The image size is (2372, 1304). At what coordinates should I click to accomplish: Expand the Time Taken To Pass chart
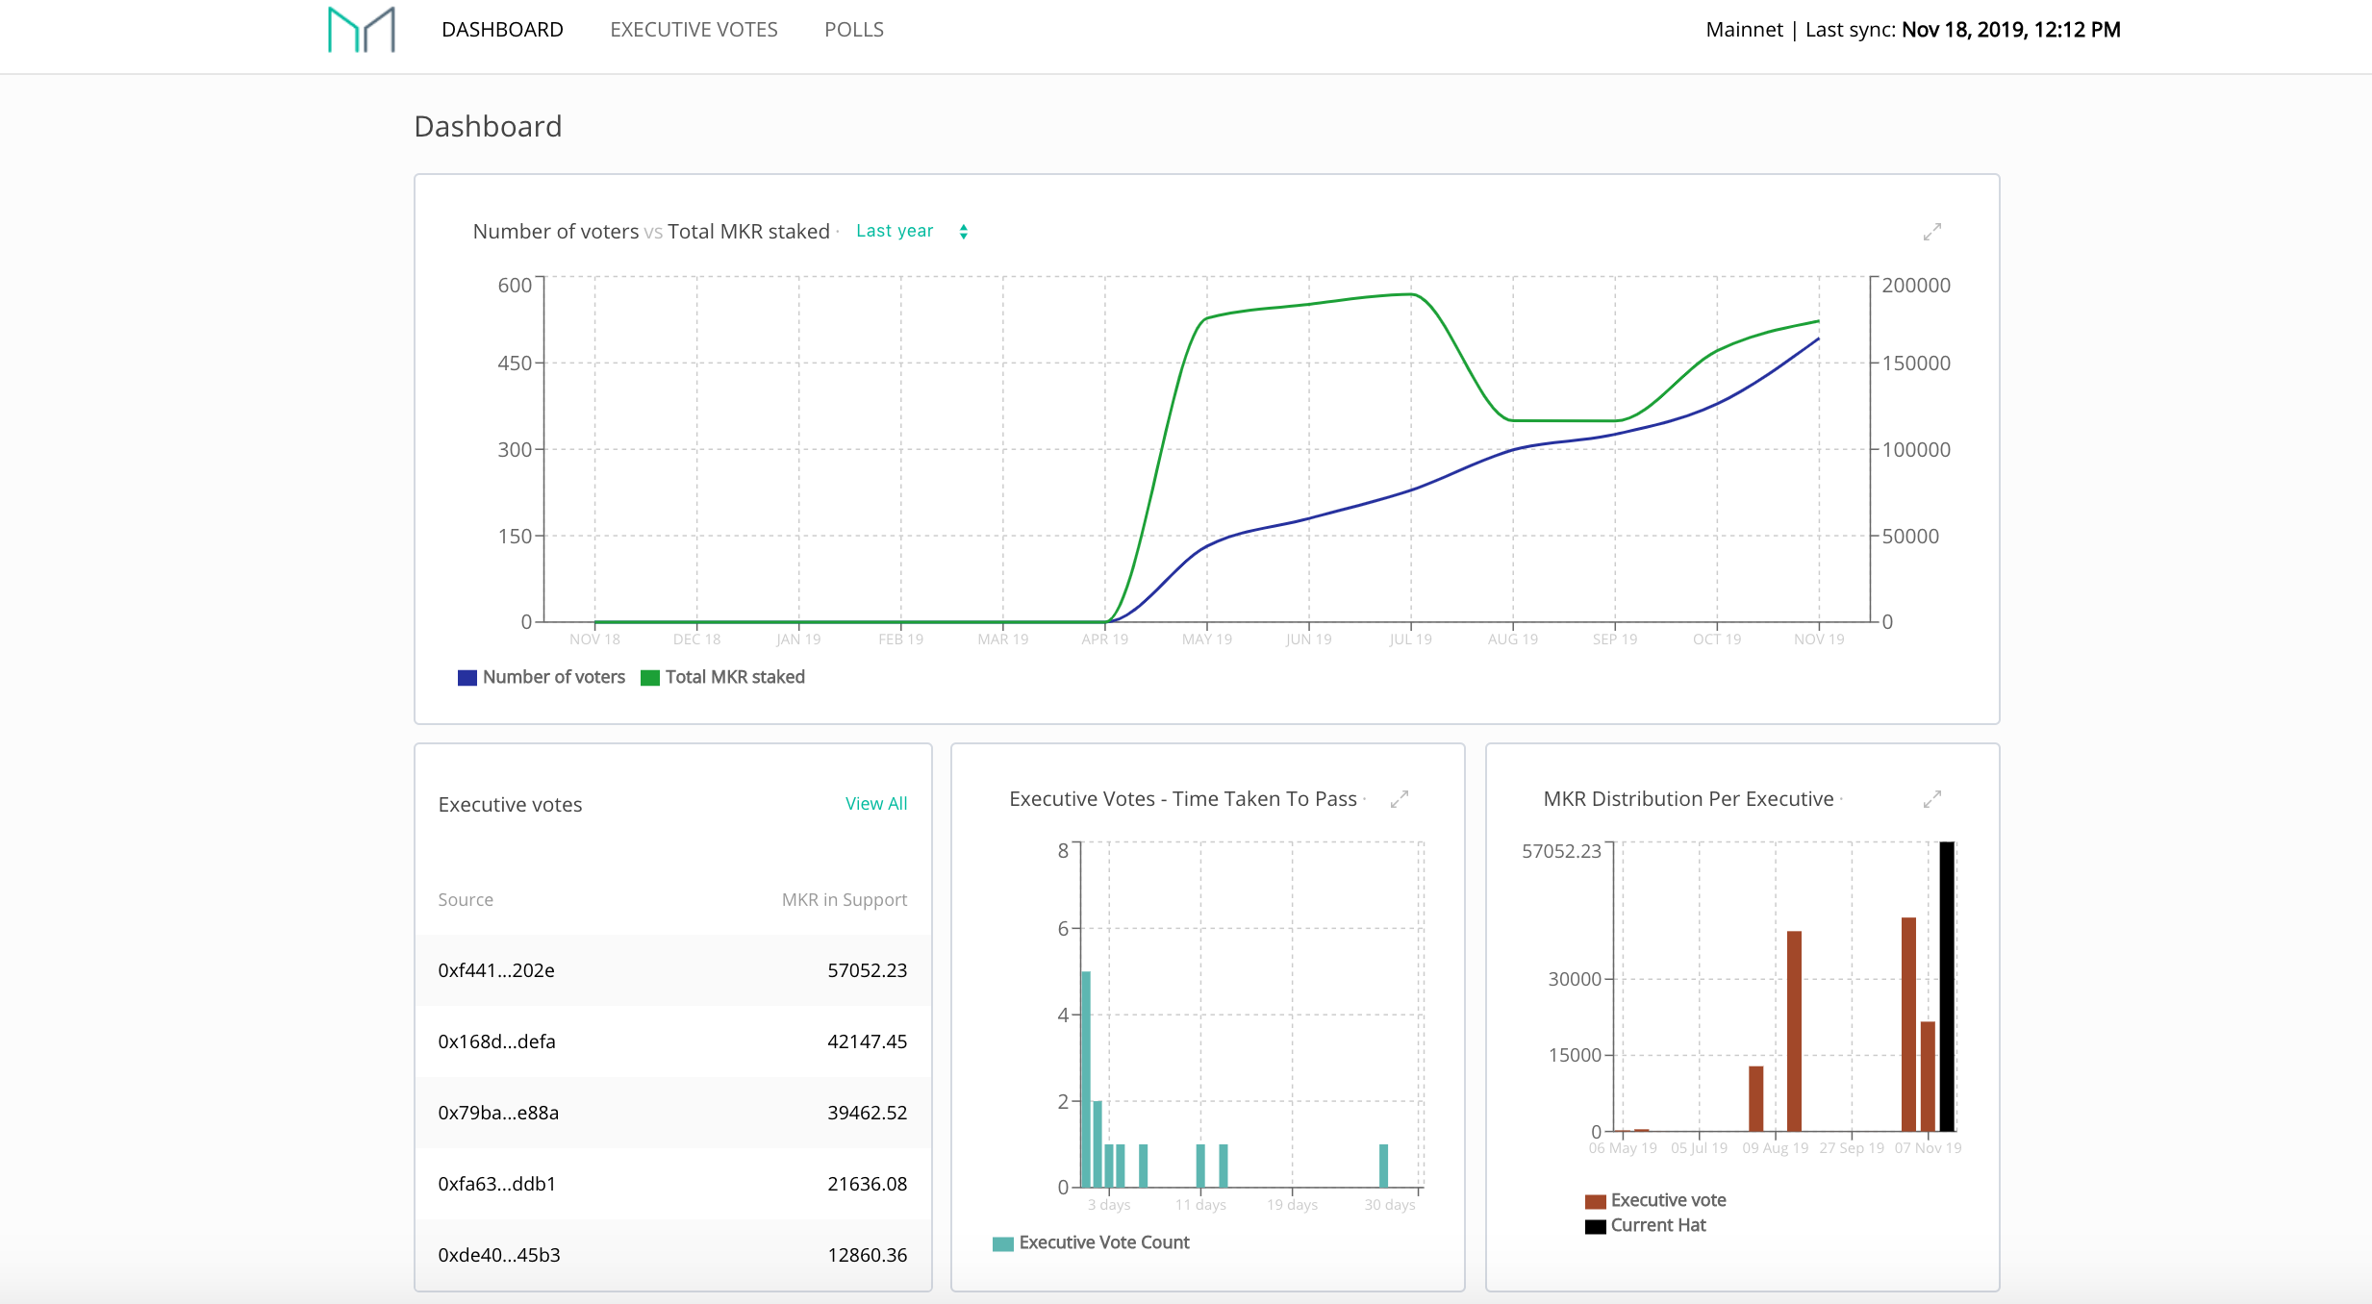[1400, 799]
